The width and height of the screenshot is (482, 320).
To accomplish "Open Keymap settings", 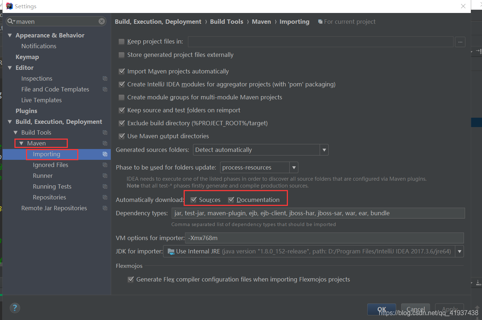I will click(27, 57).
